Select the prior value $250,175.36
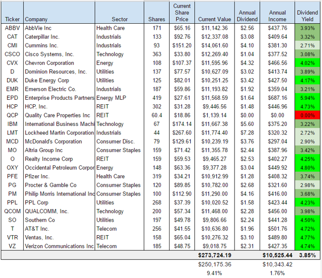322x278 pixels. point(214,264)
